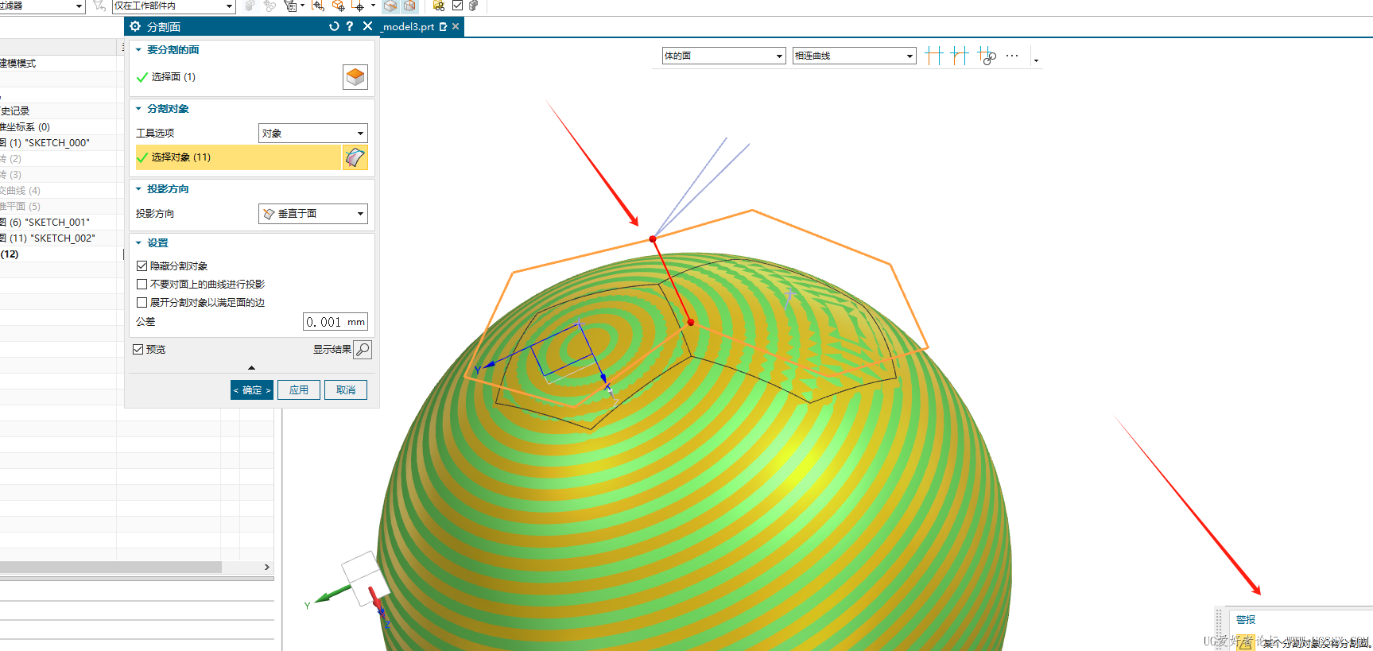Collapse the 设置 section

pyautogui.click(x=138, y=242)
